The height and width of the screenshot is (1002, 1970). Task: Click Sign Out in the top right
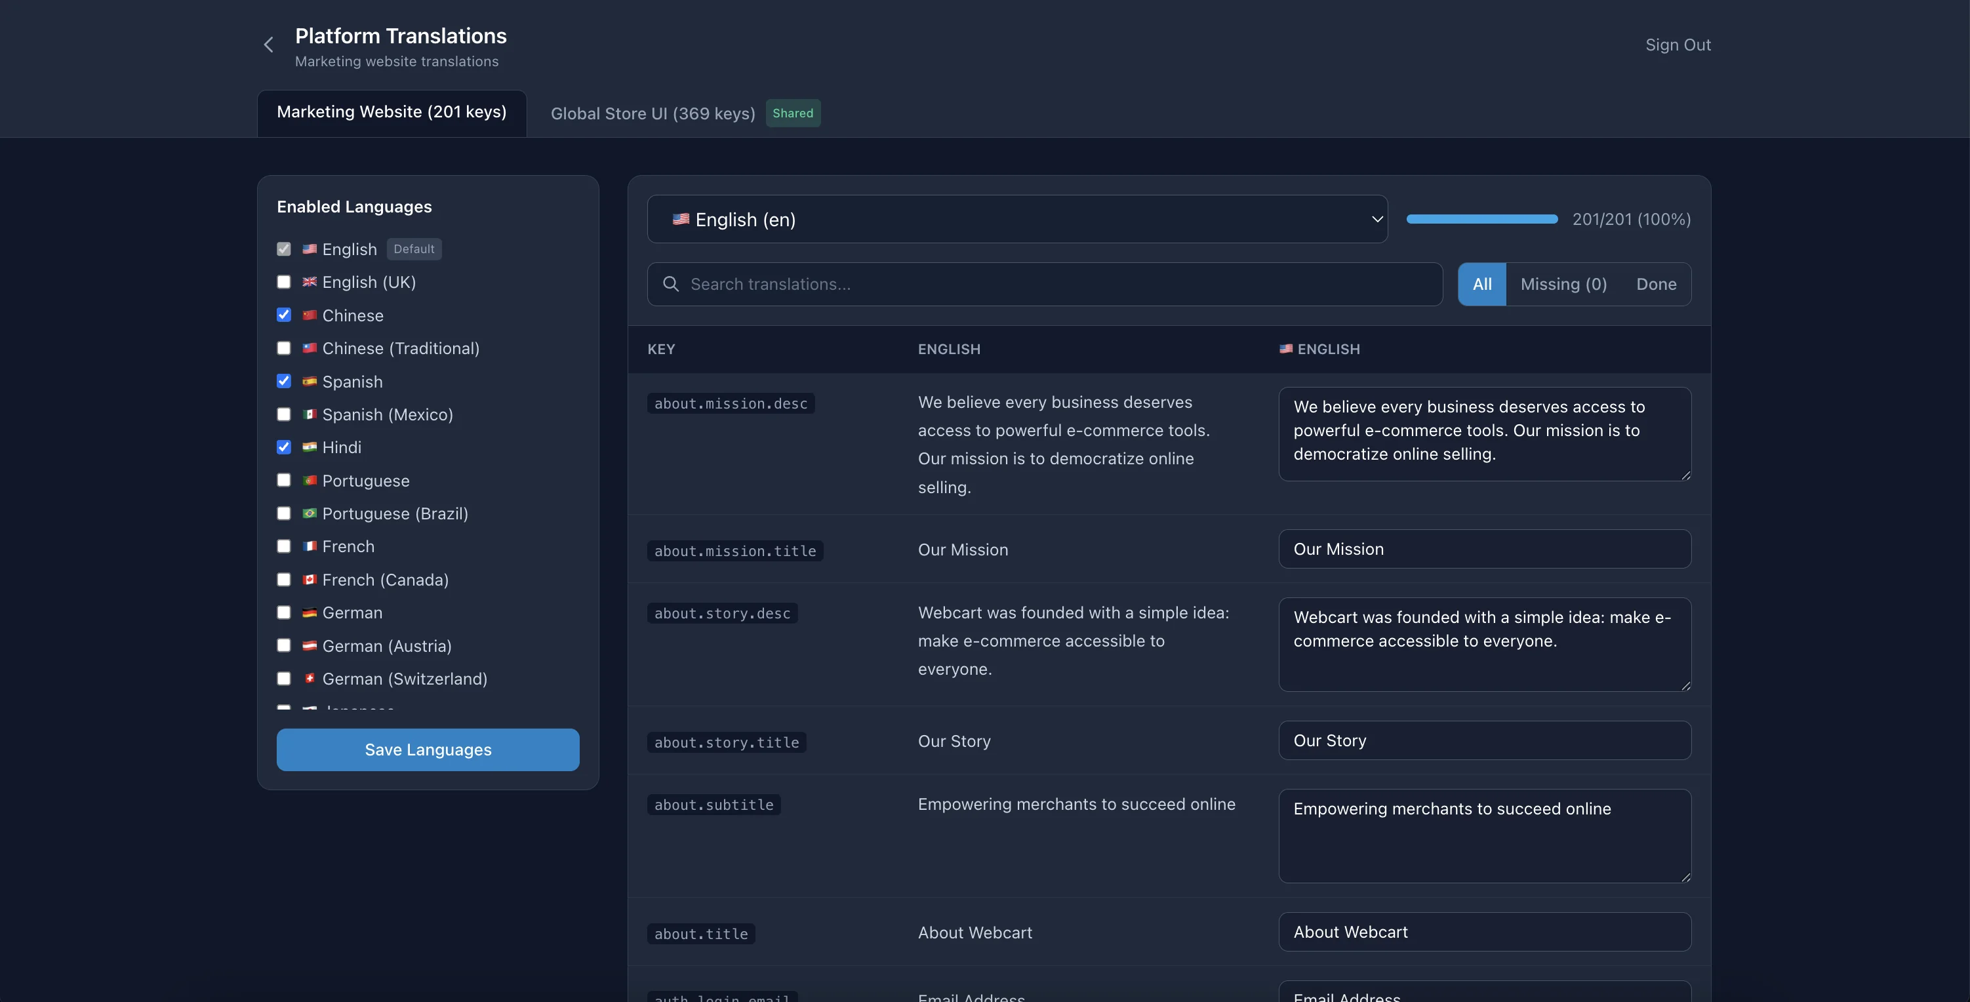pos(1678,45)
